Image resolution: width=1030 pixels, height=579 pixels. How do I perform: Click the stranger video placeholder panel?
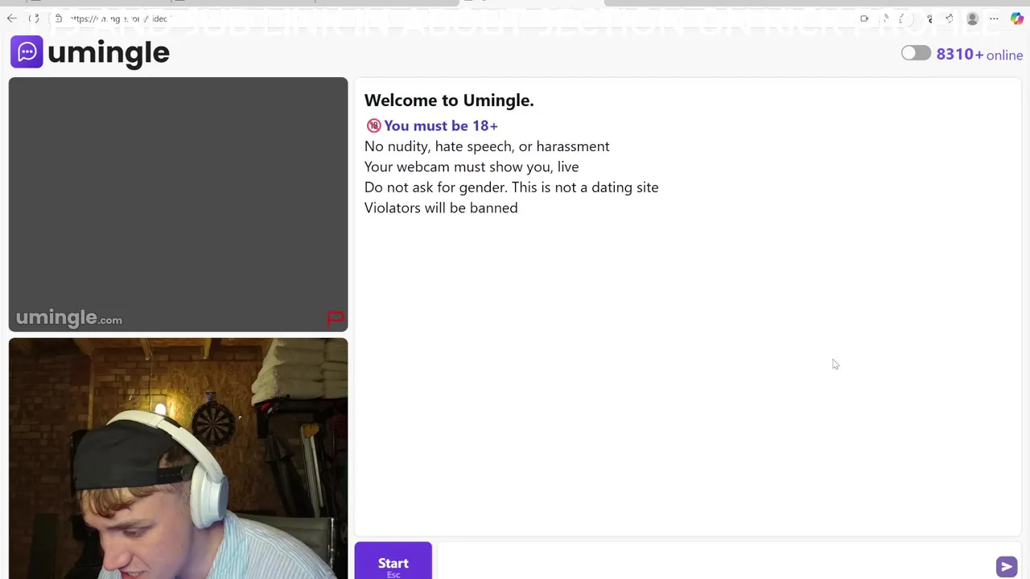[178, 204]
